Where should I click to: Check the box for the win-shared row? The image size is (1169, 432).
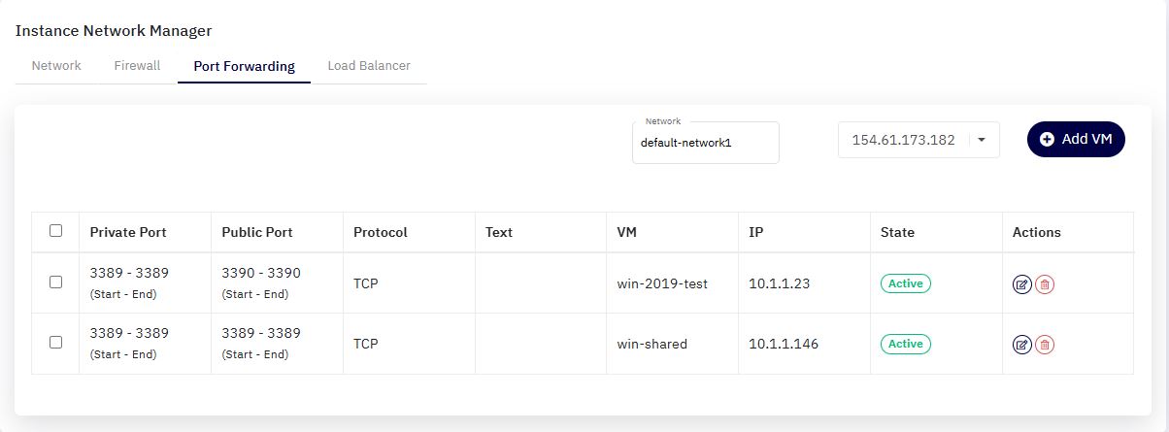(x=56, y=342)
